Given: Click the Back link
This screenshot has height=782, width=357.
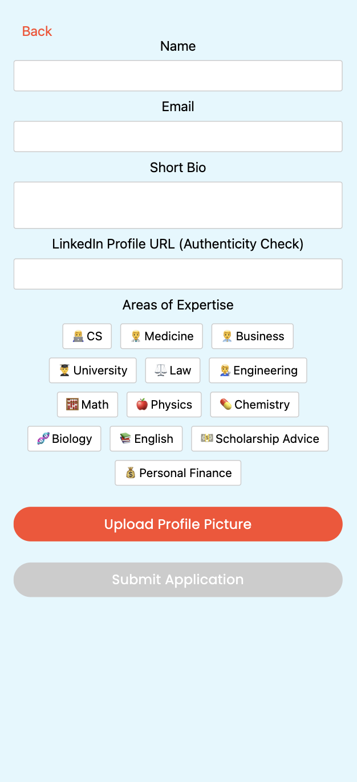Looking at the screenshot, I should click(x=37, y=31).
